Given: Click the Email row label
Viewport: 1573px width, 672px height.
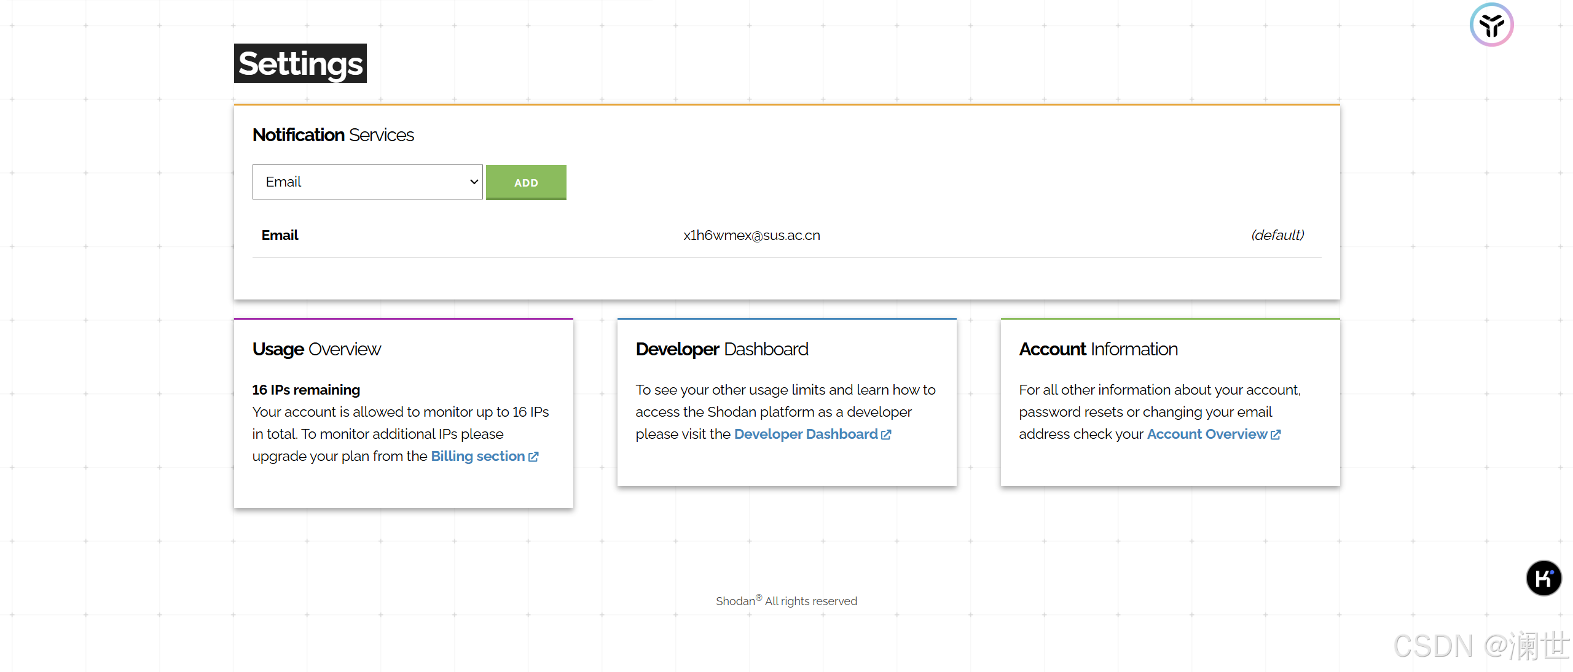Looking at the screenshot, I should coord(280,235).
